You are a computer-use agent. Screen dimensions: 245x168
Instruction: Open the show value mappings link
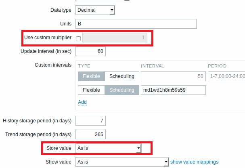pos(194,162)
